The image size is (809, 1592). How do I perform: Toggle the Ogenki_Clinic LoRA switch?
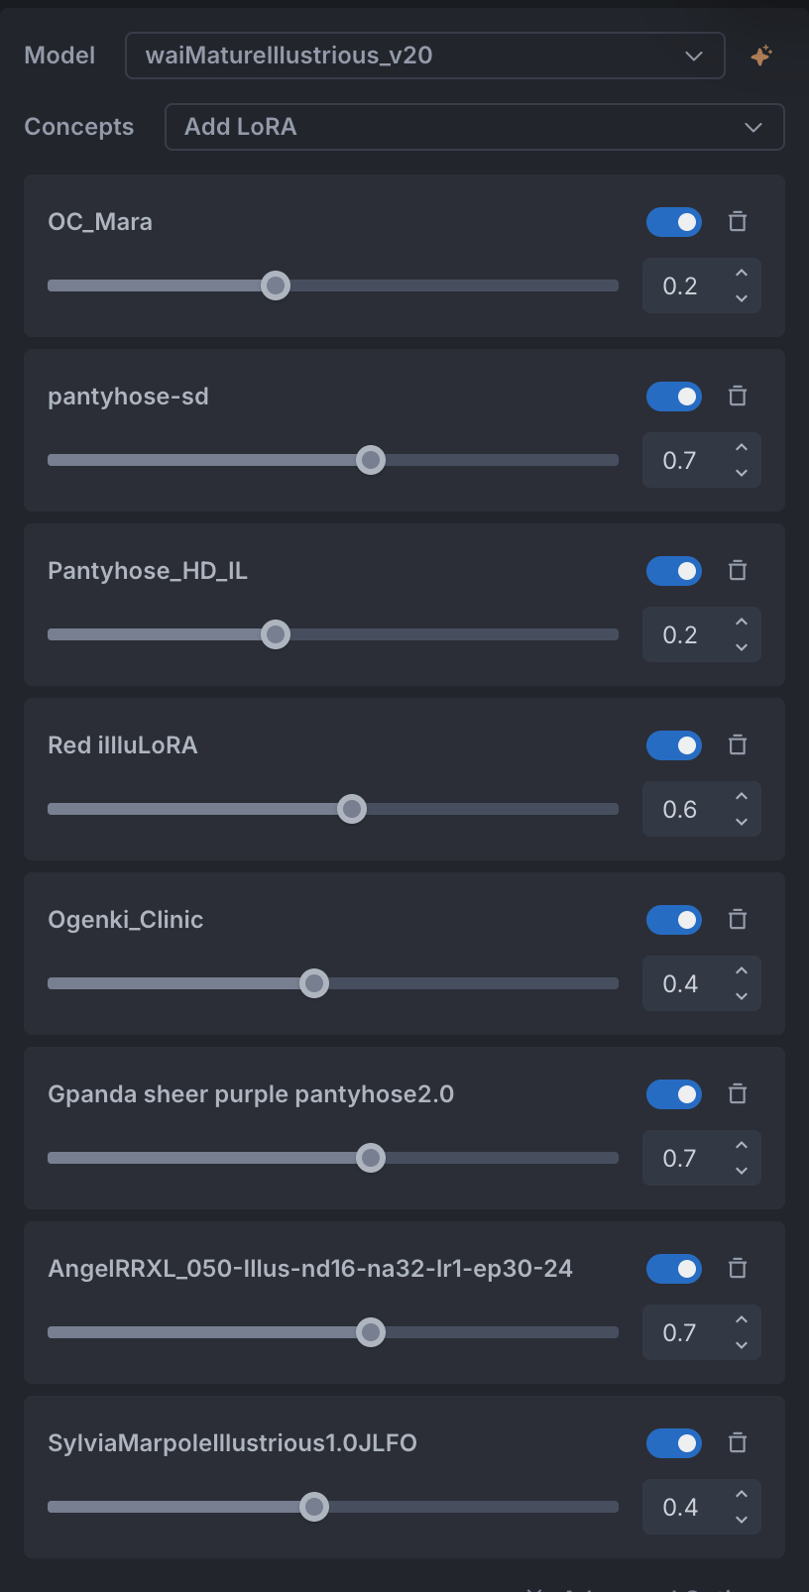[x=674, y=920]
